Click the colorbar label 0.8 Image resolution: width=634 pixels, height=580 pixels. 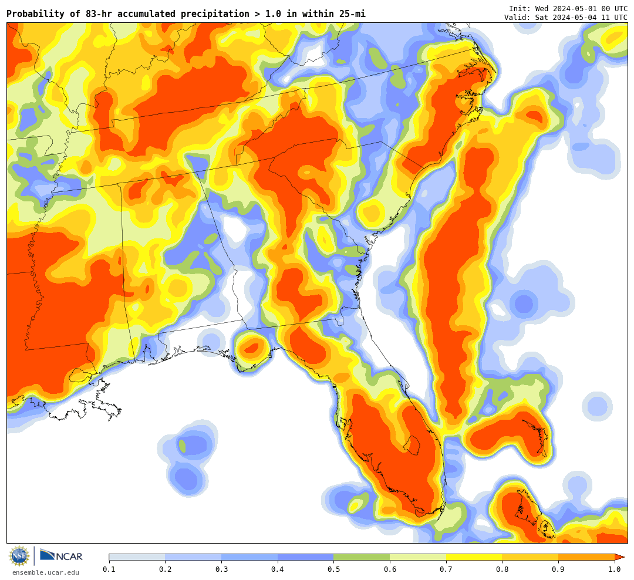503,569
